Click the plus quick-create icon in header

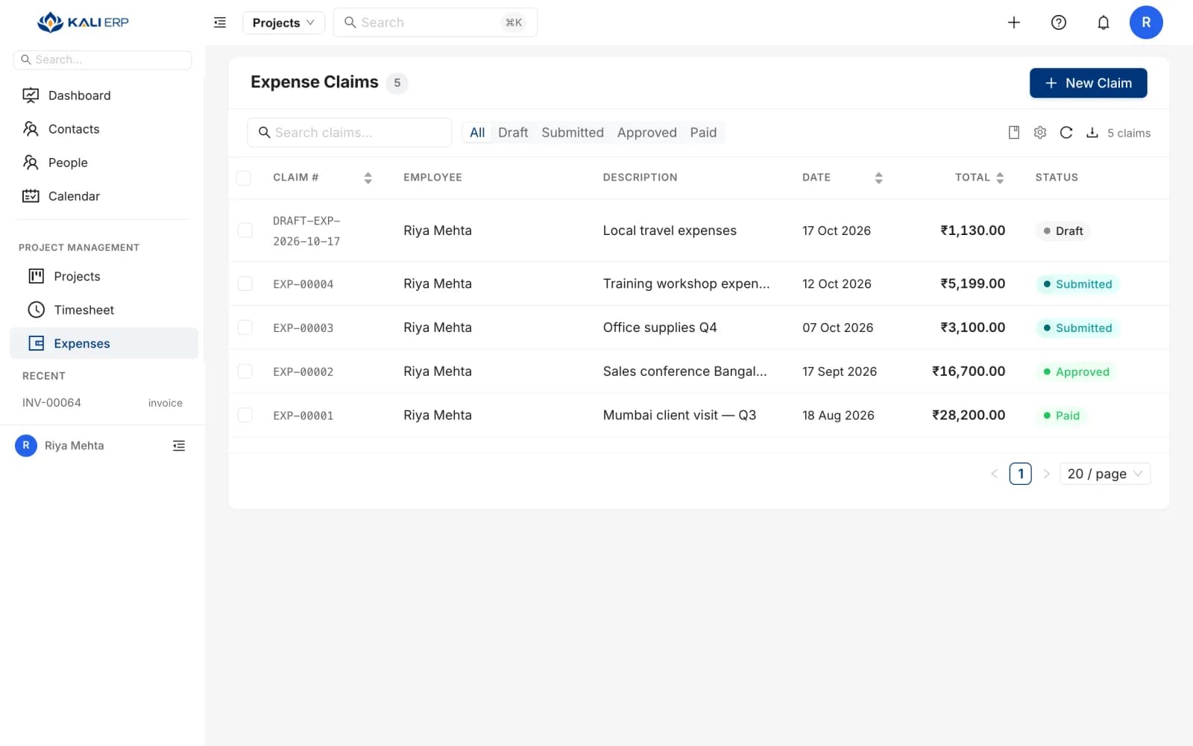(x=1014, y=22)
